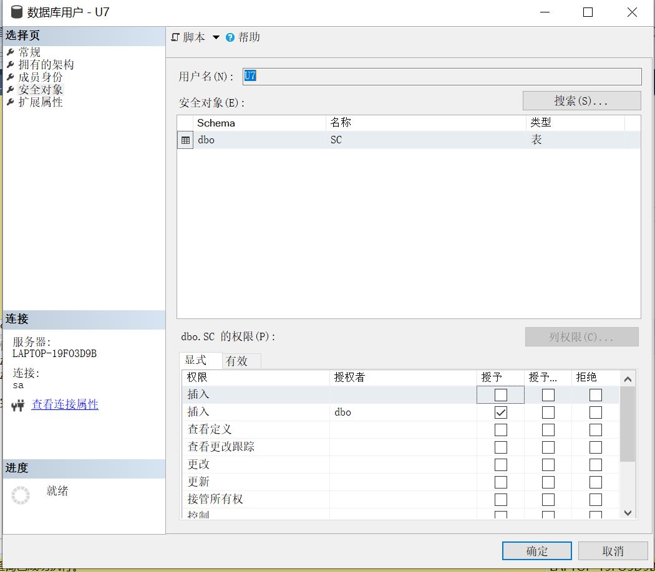Click the database user icon in title bar

pyautogui.click(x=17, y=11)
